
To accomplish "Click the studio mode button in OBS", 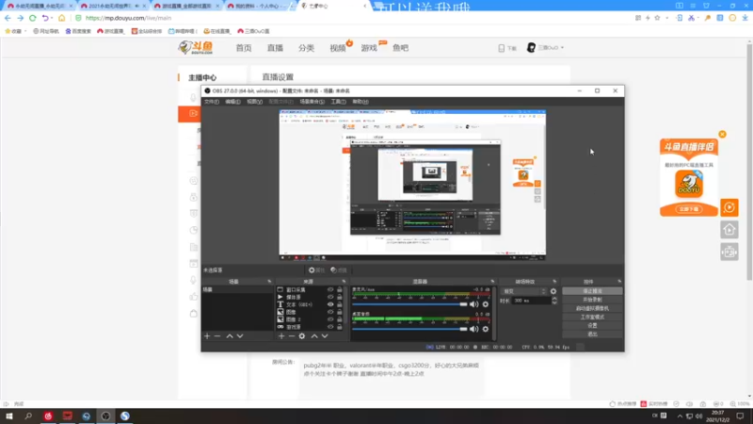I will pos(592,317).
